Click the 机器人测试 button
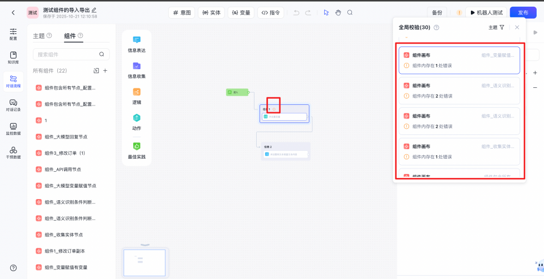Viewport: 544px width, 279px height. 486,12
